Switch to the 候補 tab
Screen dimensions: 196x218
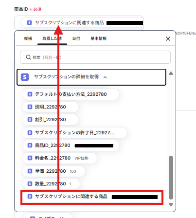pos(28,38)
